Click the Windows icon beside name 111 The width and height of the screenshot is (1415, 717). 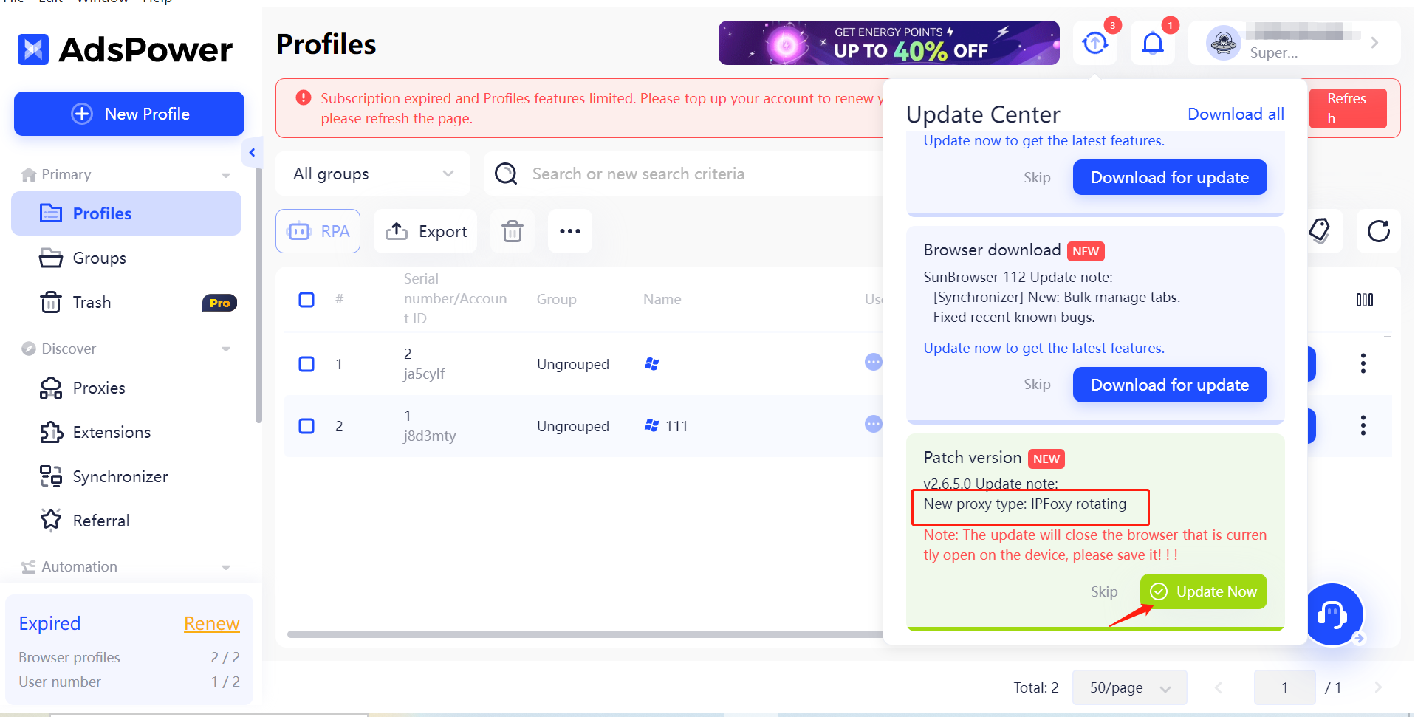point(651,425)
